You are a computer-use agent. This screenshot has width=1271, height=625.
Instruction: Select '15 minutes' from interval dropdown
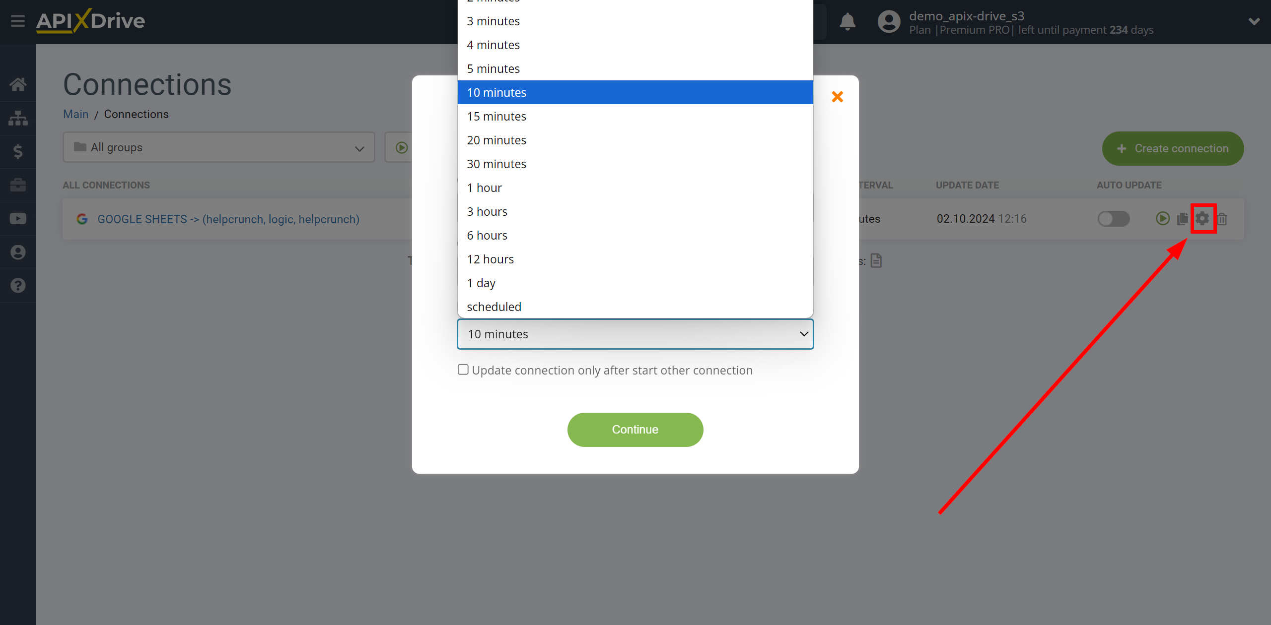(635, 116)
